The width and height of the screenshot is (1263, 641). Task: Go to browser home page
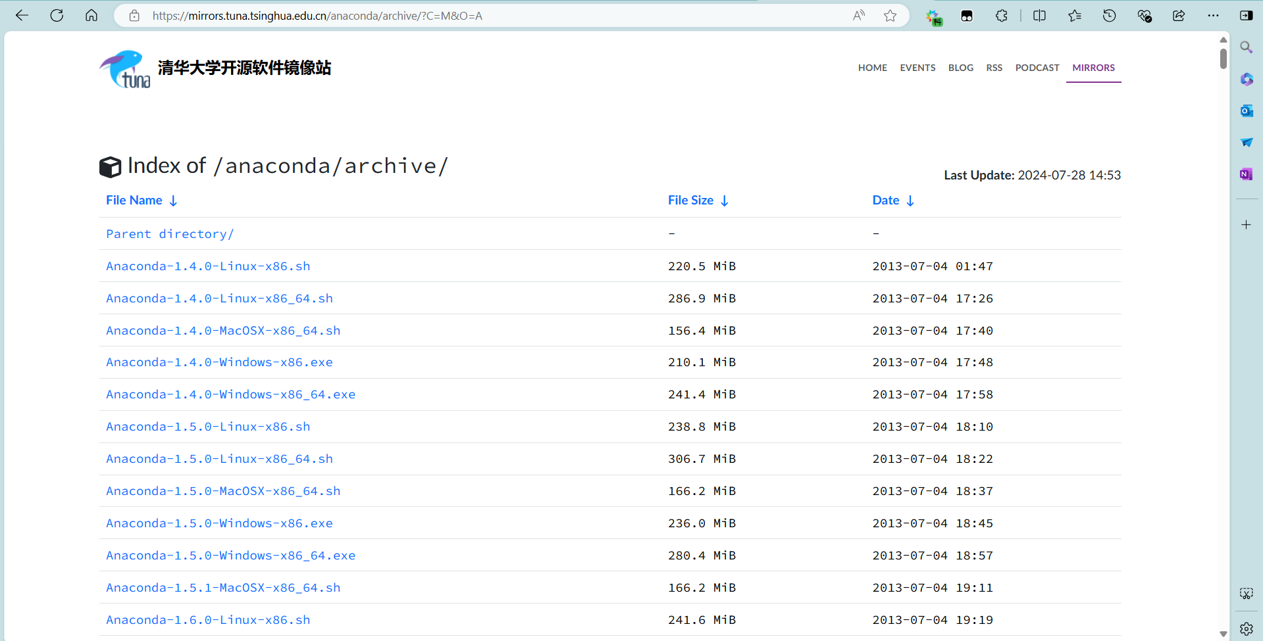point(91,16)
